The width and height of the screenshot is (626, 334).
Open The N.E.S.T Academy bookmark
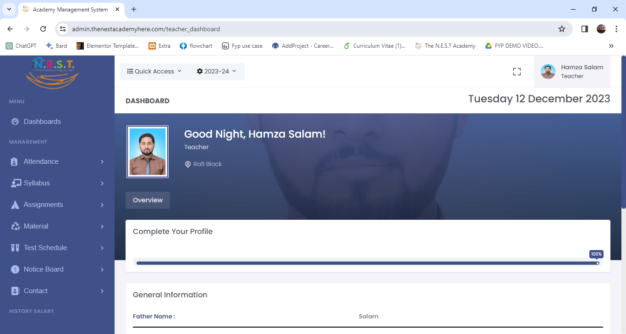click(x=445, y=46)
